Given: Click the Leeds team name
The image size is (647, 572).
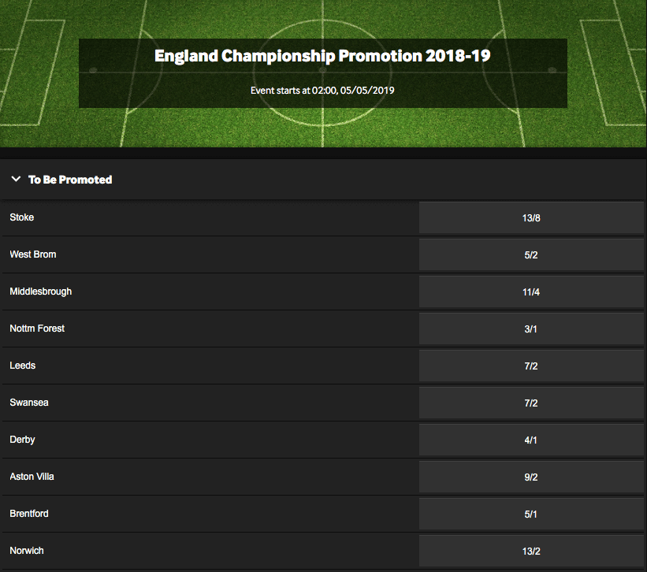Looking at the screenshot, I should click(23, 366).
